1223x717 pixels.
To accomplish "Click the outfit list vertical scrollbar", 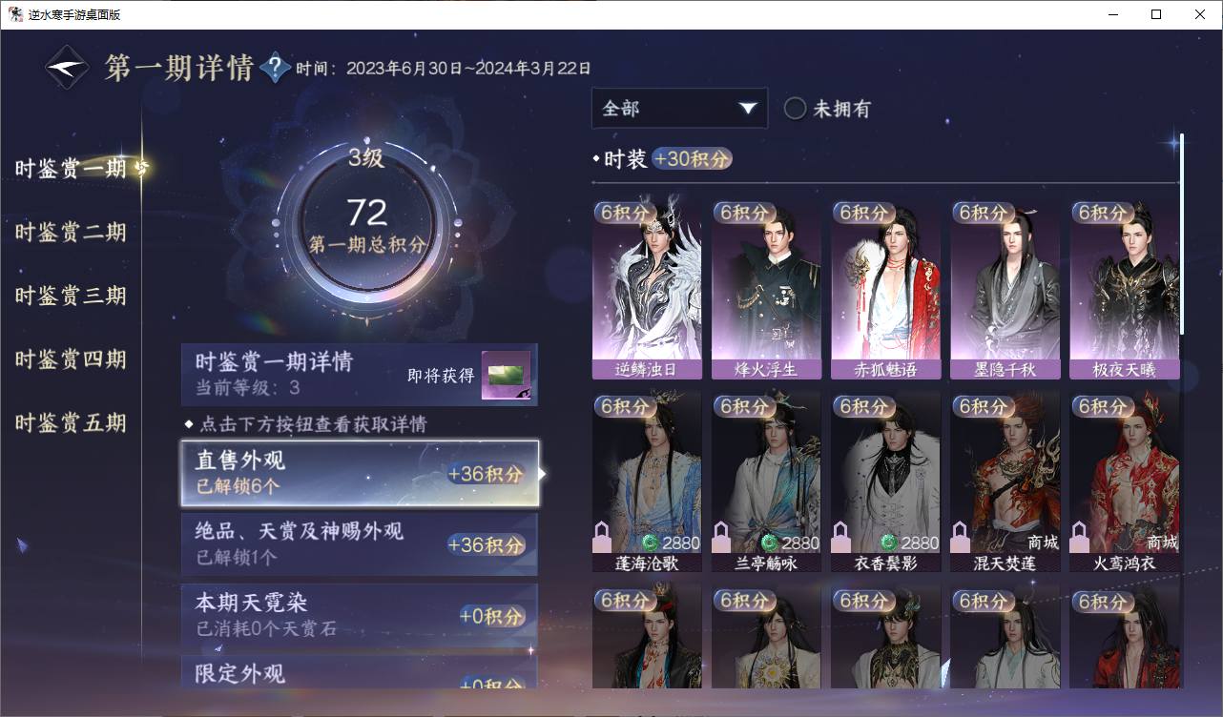I will [x=1182, y=234].
